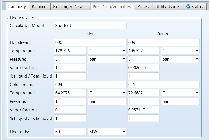The width and height of the screenshot is (209, 140).
Task: Select the Zones tab
Action: tap(143, 6)
